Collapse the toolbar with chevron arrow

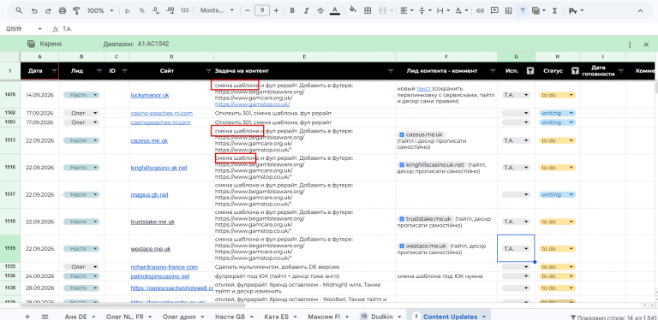[x=640, y=10]
